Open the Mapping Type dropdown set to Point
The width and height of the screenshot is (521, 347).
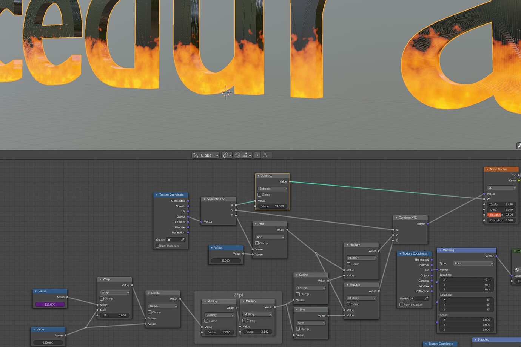point(473,263)
